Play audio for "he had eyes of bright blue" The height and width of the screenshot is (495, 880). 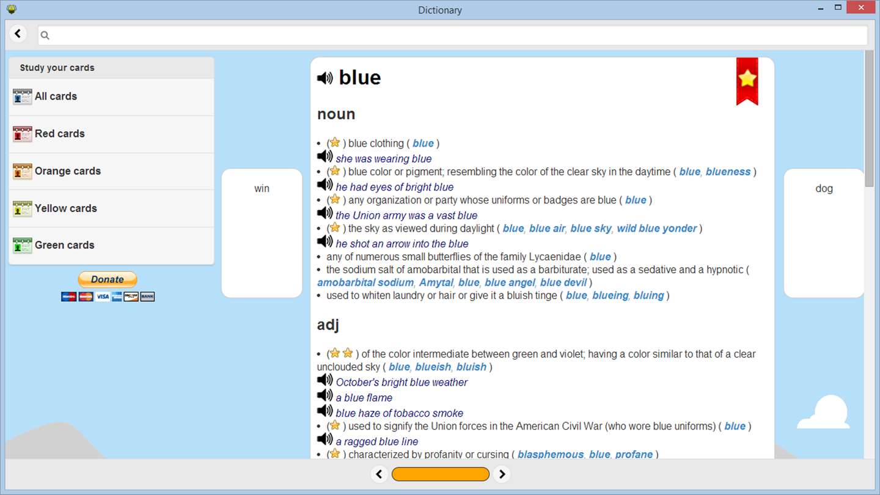(325, 185)
